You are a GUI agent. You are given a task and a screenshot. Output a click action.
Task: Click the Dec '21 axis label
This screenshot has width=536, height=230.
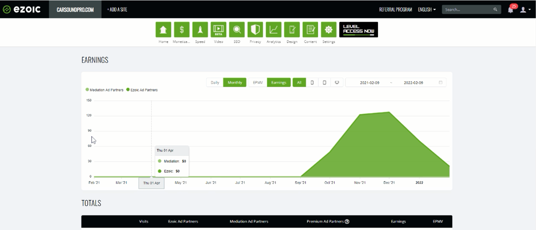click(389, 183)
